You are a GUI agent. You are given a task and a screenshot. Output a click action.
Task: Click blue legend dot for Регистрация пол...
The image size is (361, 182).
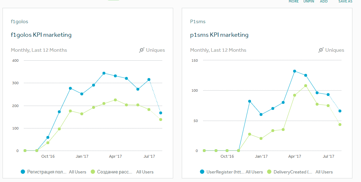tap(23, 172)
